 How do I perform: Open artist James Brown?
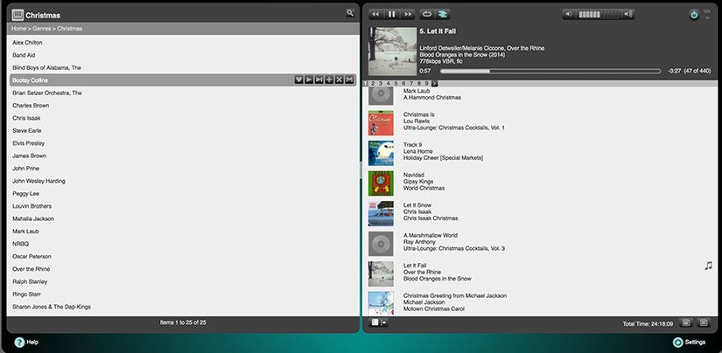(30, 156)
